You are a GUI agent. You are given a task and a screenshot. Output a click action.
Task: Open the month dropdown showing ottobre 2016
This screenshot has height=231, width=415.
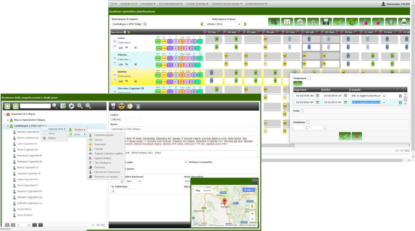[239, 24]
